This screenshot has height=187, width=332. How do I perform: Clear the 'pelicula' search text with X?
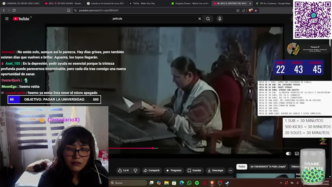pos(200,19)
